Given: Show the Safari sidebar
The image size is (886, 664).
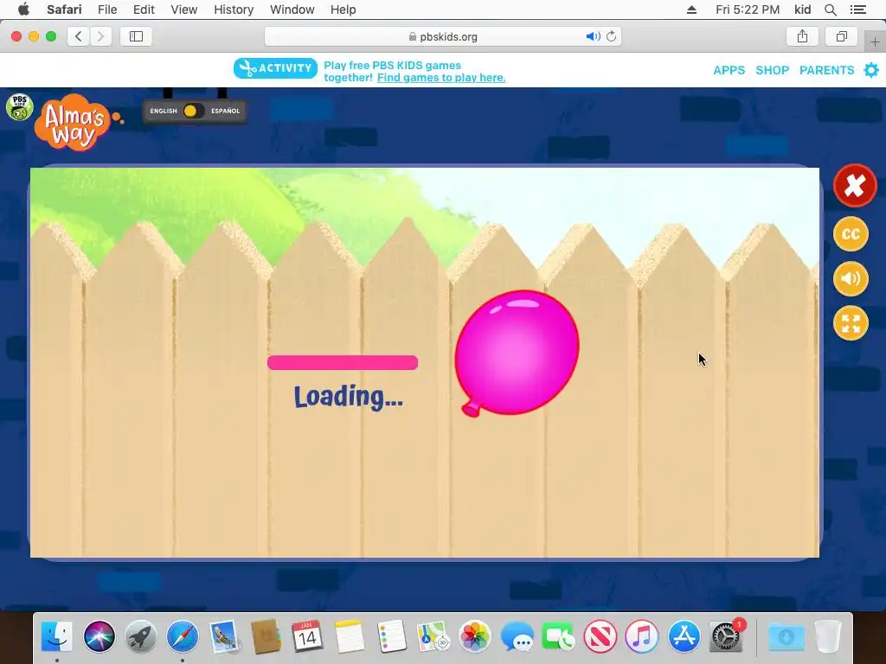Looking at the screenshot, I should click(x=136, y=36).
